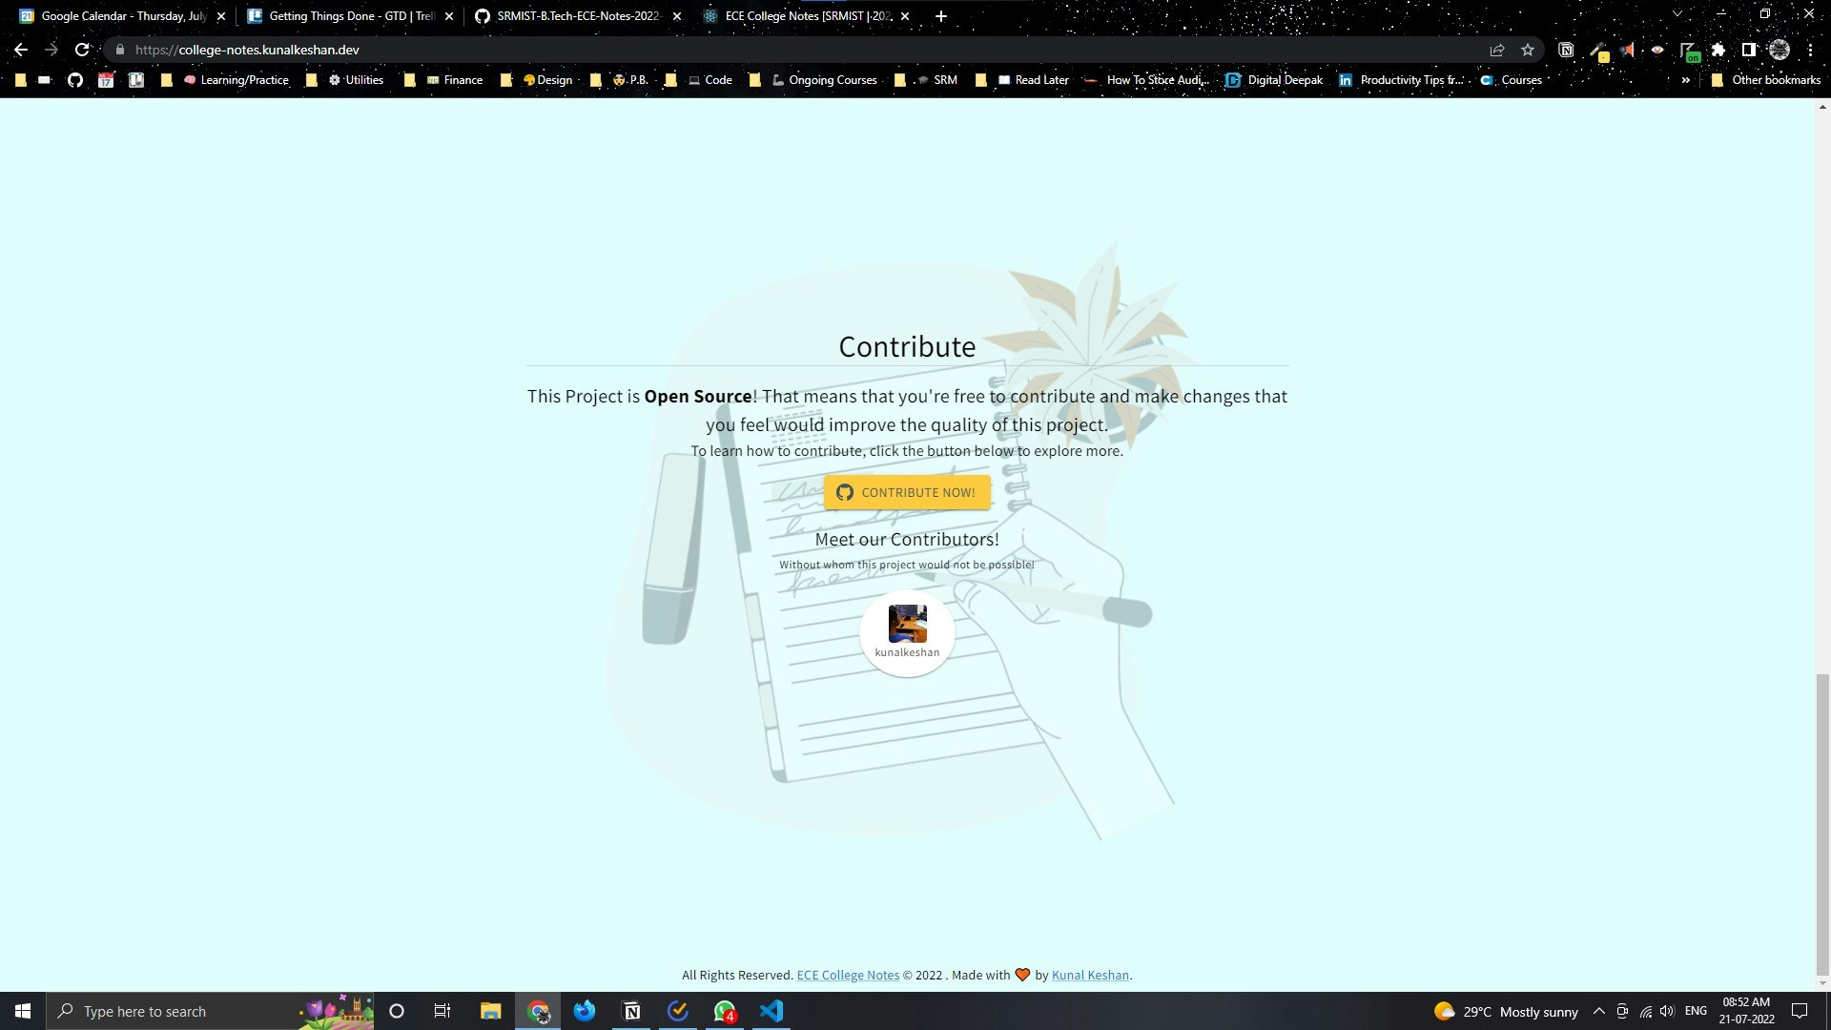
Task: Show hidden bookmarks with double chevron
Action: pos(1685,80)
